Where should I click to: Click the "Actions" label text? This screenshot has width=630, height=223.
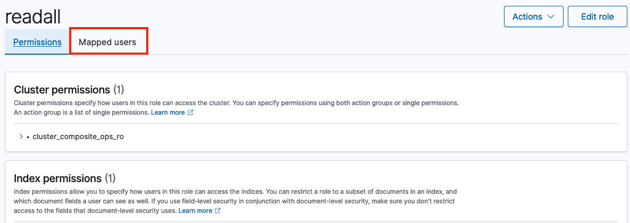click(527, 16)
